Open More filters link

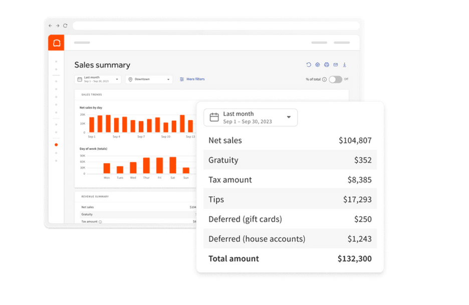coord(192,79)
